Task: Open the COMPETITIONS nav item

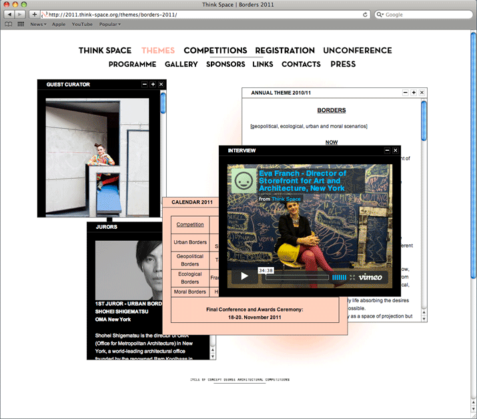Action: [x=215, y=50]
